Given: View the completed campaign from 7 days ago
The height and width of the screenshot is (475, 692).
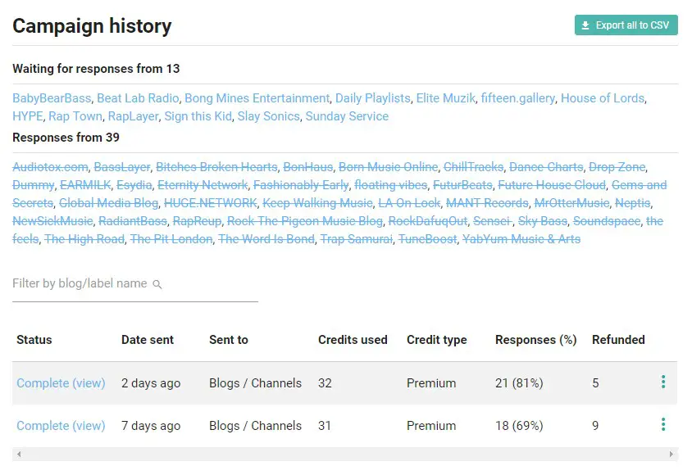Looking at the screenshot, I should click(x=61, y=426).
